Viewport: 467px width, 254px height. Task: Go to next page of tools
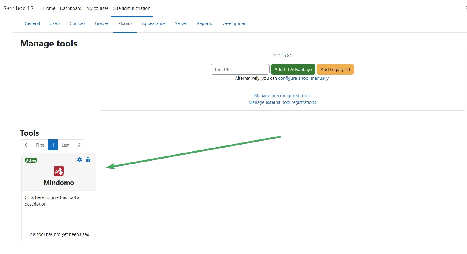[79, 145]
